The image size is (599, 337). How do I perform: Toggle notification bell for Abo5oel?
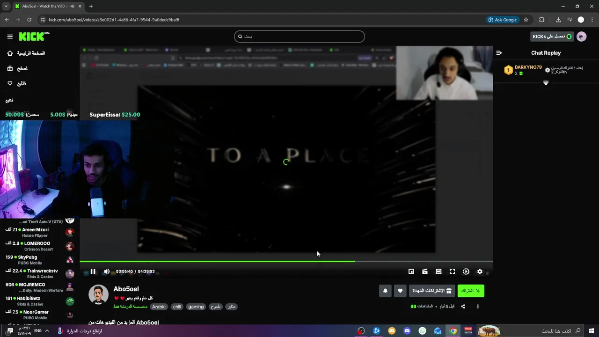[x=385, y=291]
